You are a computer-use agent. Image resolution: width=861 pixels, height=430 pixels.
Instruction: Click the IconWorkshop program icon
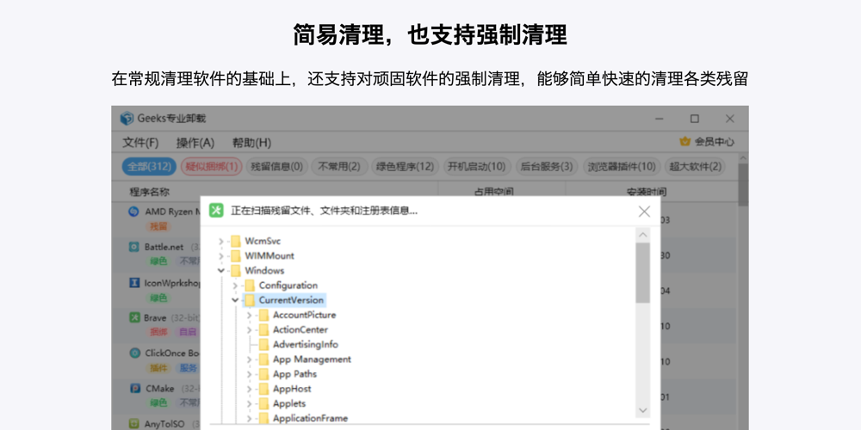(134, 282)
